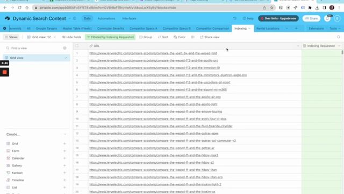Expand the list of all tables chevron

286,29
